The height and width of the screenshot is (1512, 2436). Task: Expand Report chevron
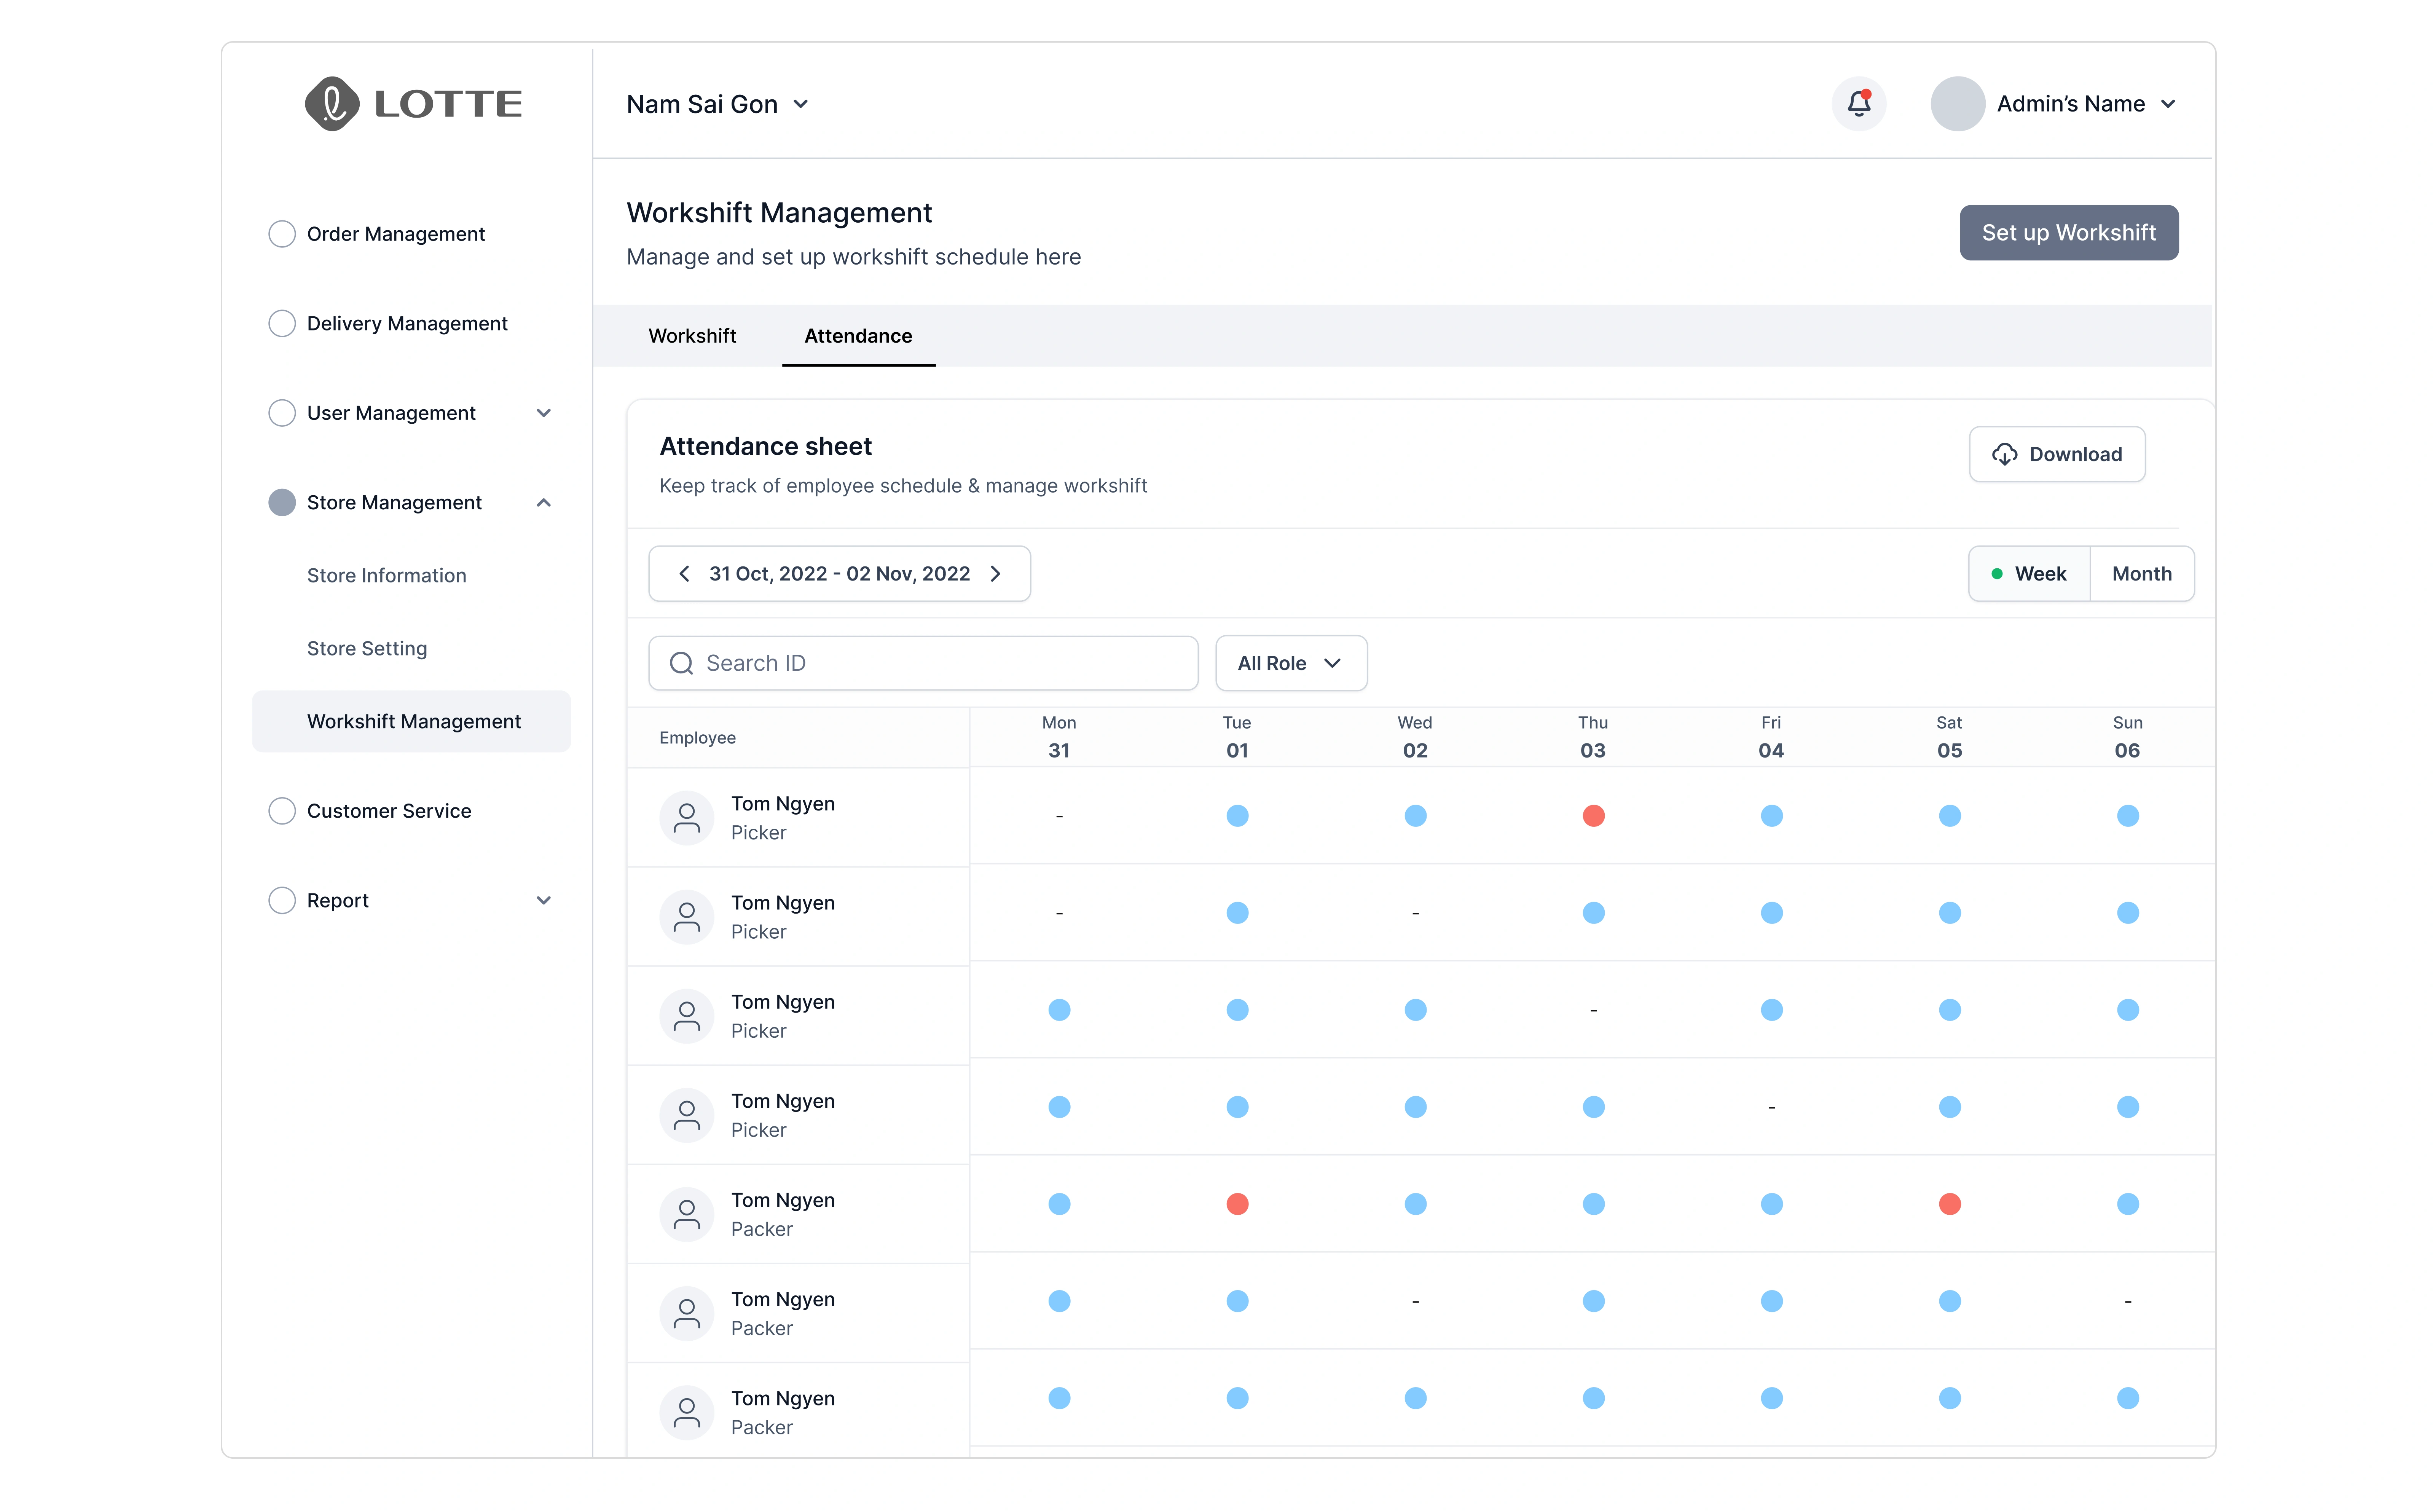(544, 901)
